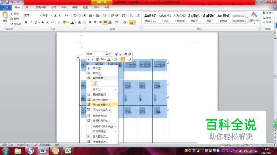Click the ribbon Increase Indent icon

click(117, 15)
